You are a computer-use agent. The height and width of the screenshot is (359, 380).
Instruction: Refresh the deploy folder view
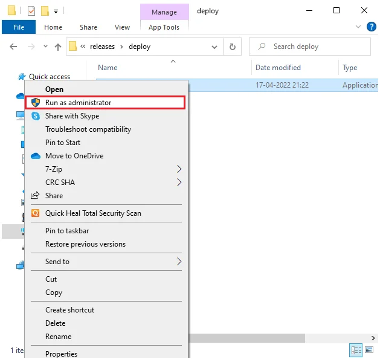point(233,47)
